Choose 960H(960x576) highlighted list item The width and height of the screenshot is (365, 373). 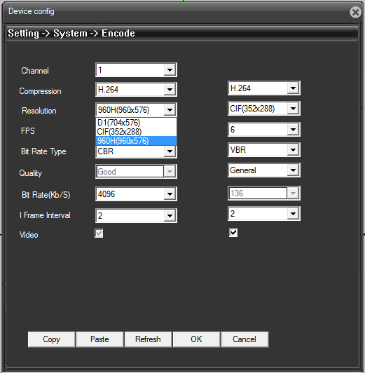coord(136,141)
